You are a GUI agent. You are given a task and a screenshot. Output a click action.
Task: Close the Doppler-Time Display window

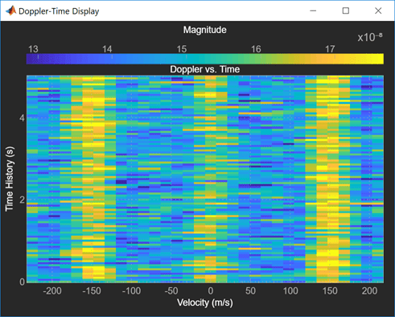tap(378, 10)
